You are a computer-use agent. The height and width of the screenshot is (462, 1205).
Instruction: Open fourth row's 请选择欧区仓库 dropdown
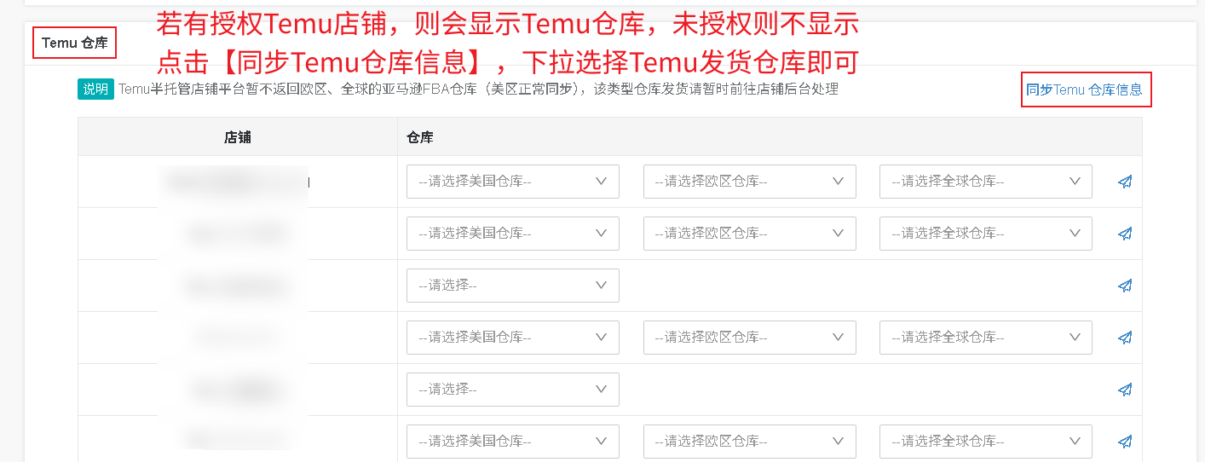pos(749,338)
